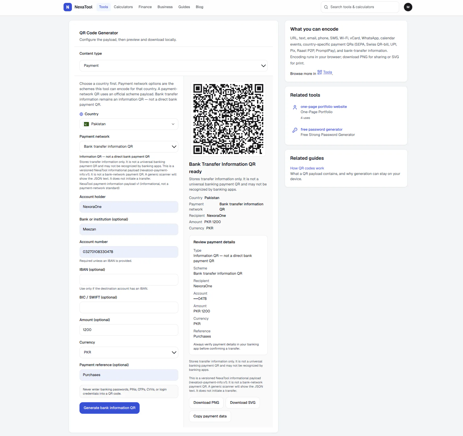This screenshot has height=436, width=463.
Task: Click the NexaTool brand name
Action: [x=83, y=7]
